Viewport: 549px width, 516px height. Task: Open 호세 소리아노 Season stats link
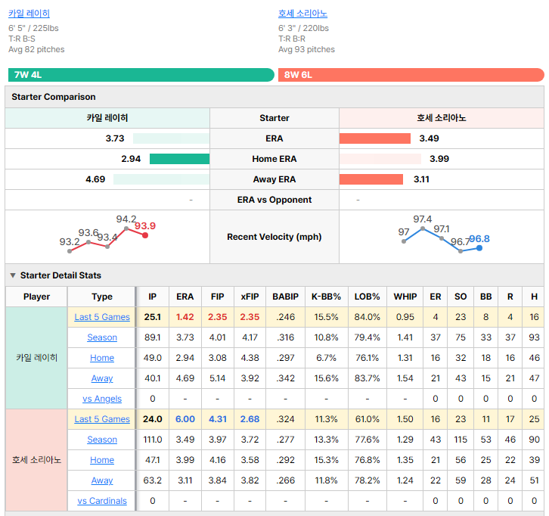click(102, 440)
